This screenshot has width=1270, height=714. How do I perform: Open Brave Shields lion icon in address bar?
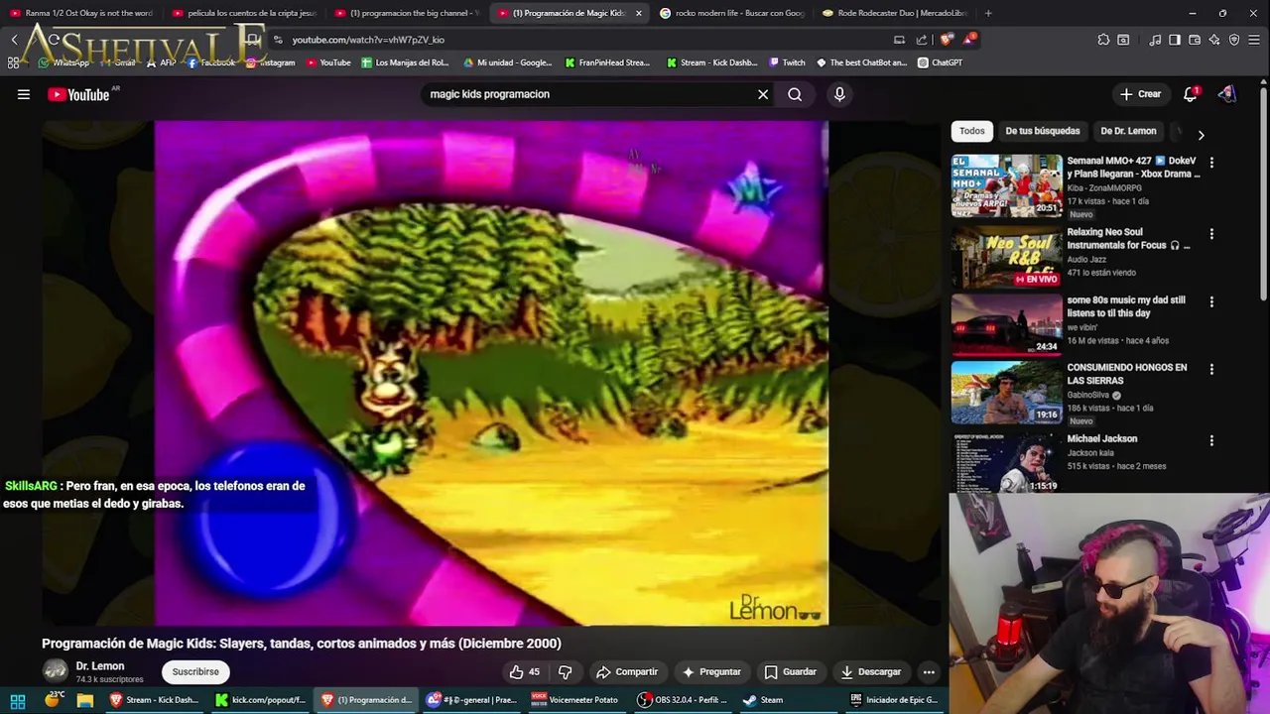pyautogui.click(x=947, y=40)
